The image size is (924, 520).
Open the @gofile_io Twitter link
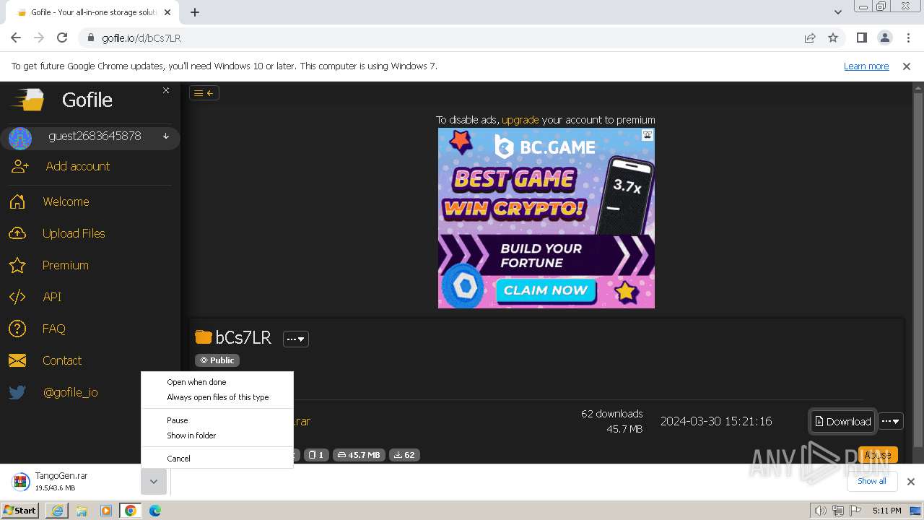pos(71,392)
